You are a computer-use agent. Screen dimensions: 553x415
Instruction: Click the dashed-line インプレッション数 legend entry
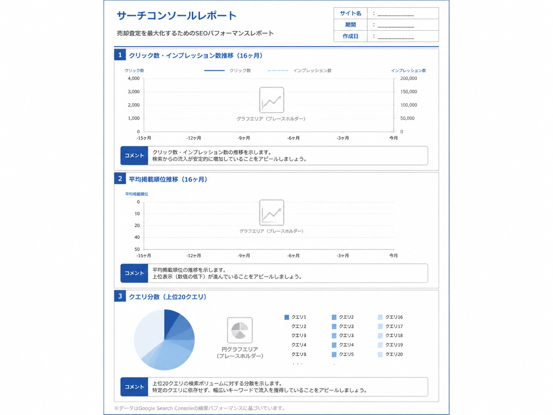(x=300, y=71)
